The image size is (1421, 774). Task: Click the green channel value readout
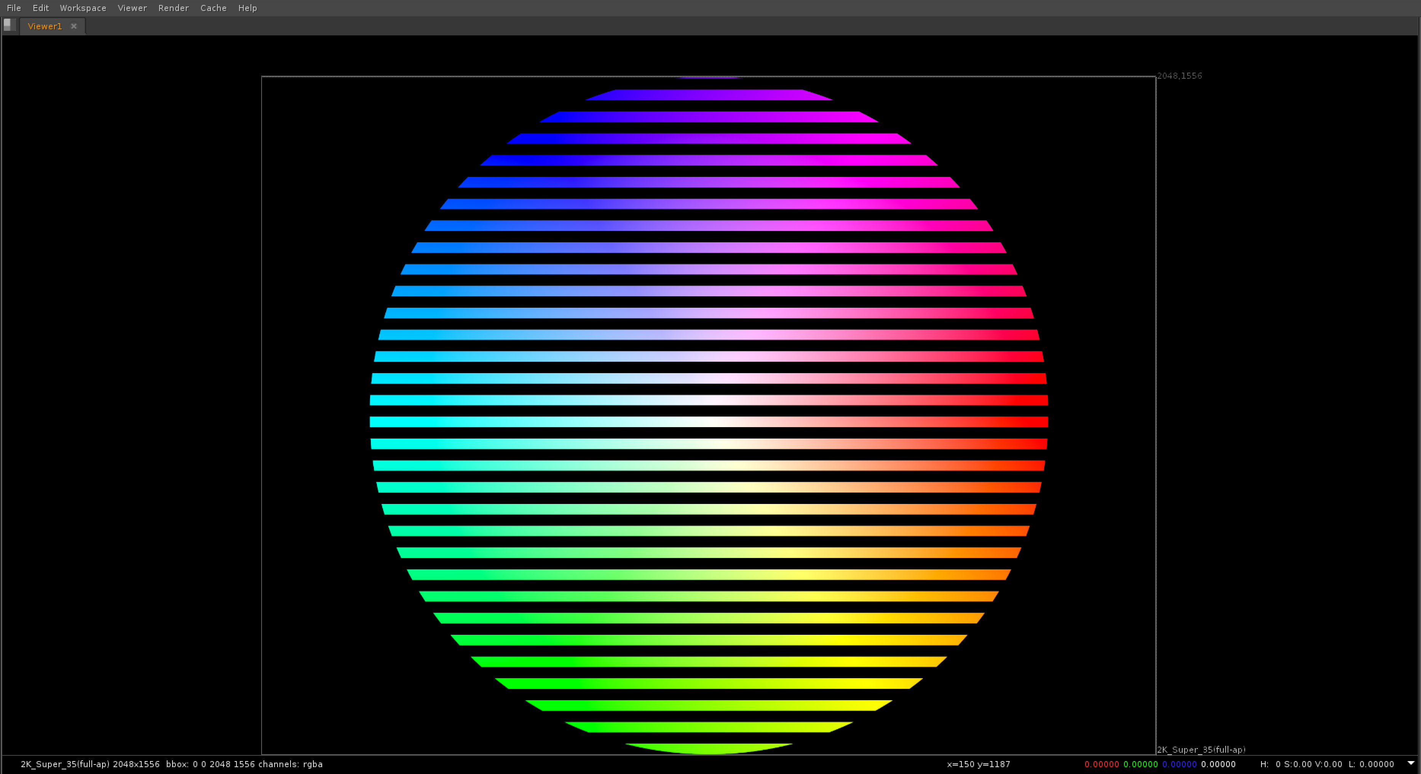[1140, 764]
